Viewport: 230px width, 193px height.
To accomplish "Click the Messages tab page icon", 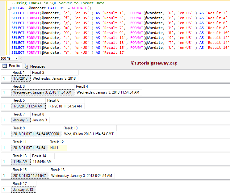I will (26, 66).
